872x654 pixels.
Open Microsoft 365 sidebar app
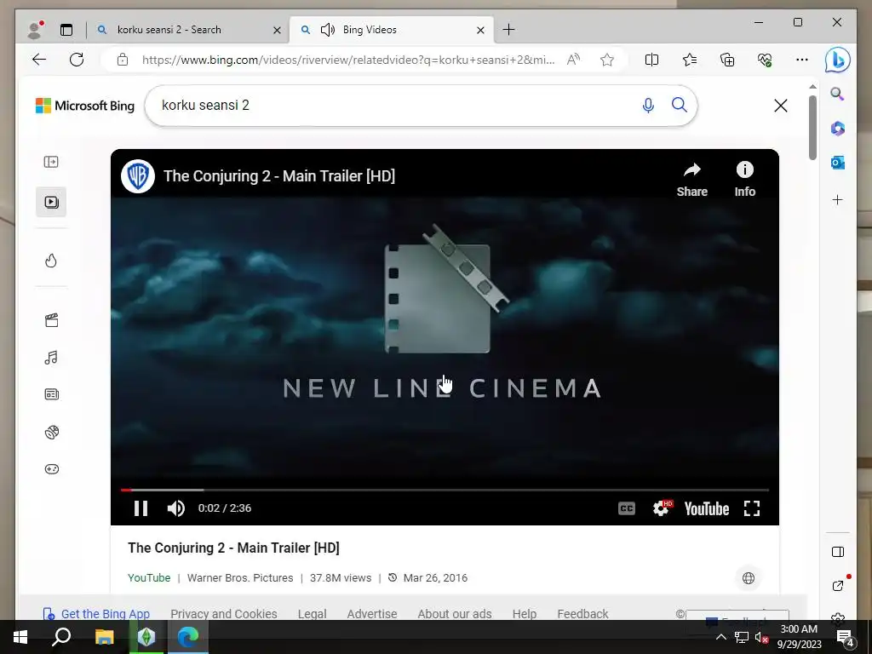click(x=838, y=129)
